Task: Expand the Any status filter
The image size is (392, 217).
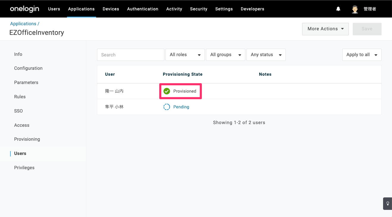Action: pos(266,55)
